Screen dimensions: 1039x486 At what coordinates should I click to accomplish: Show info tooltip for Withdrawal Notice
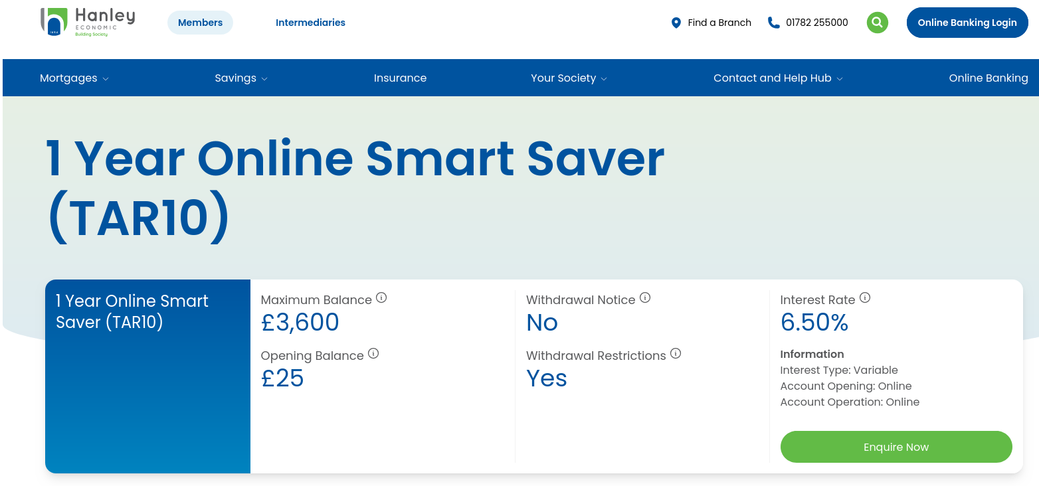click(x=645, y=297)
